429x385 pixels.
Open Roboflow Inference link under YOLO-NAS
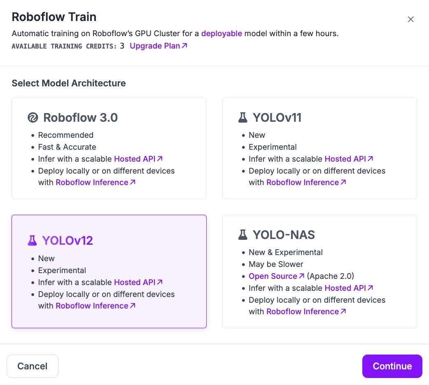click(x=303, y=311)
